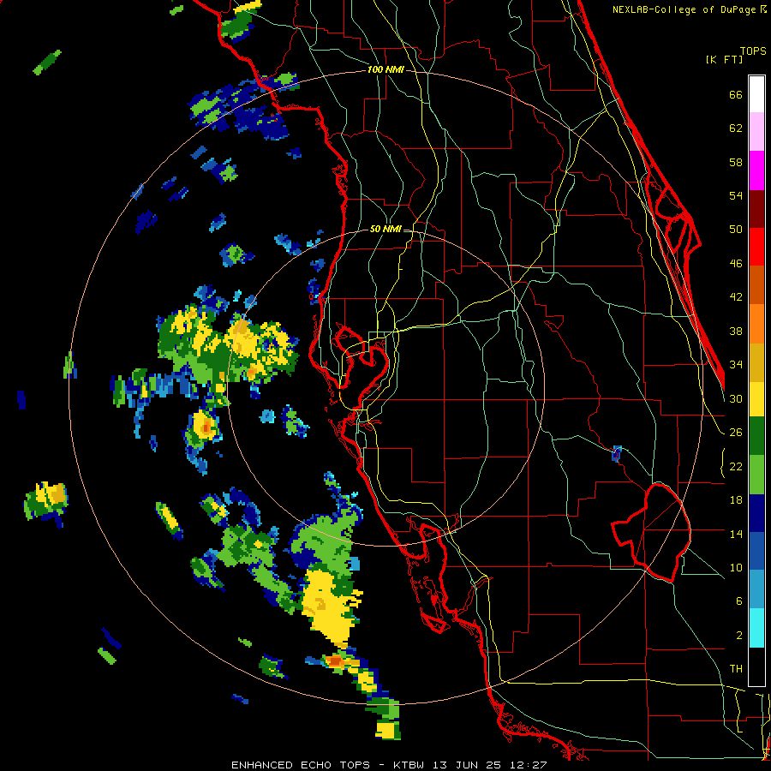Pick the cyan legend swatch

(x=756, y=629)
